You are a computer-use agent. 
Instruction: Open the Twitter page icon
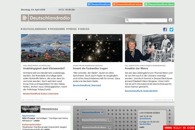pos(171,30)
